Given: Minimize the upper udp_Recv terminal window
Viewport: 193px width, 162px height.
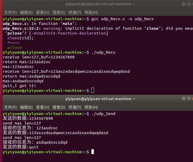Looking at the screenshot, I should (184, 4).
